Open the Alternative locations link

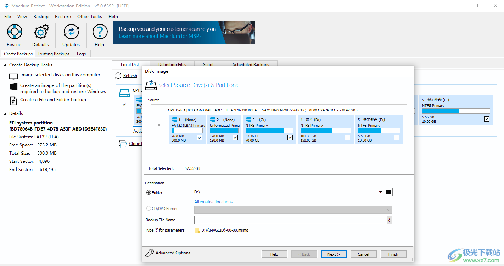[x=213, y=202]
